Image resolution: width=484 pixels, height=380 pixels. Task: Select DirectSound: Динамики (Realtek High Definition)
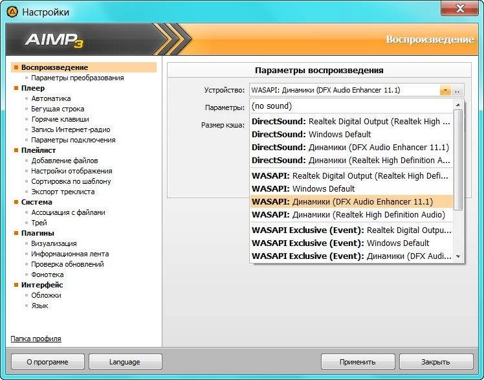coord(351,161)
